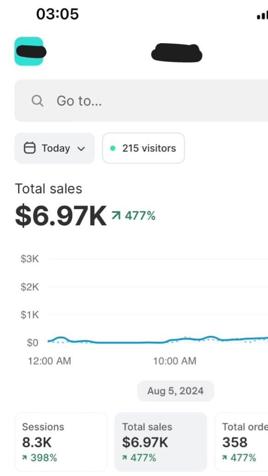Screen dimensions: 268x476
Task: Click the $2K axis label
Action: pyautogui.click(x=30, y=287)
